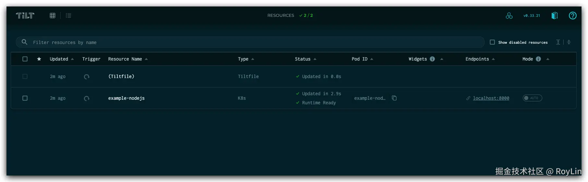Toggle AUTO mode for example-nodejs

point(532,98)
